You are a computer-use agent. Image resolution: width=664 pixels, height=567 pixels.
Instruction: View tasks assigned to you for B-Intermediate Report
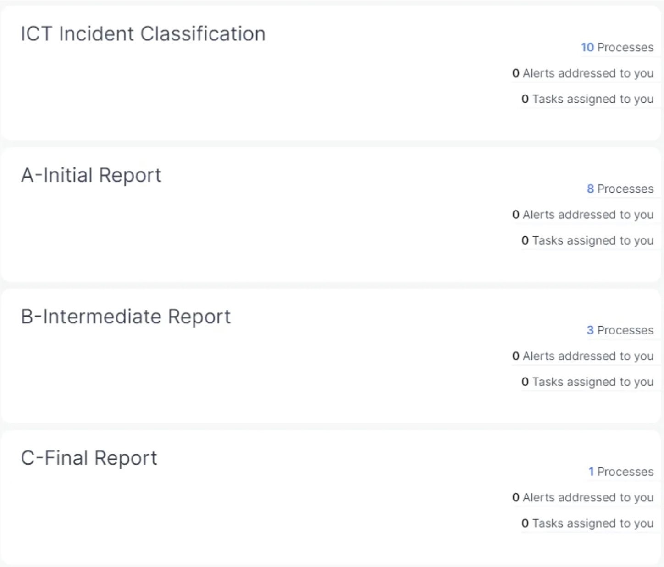587,381
